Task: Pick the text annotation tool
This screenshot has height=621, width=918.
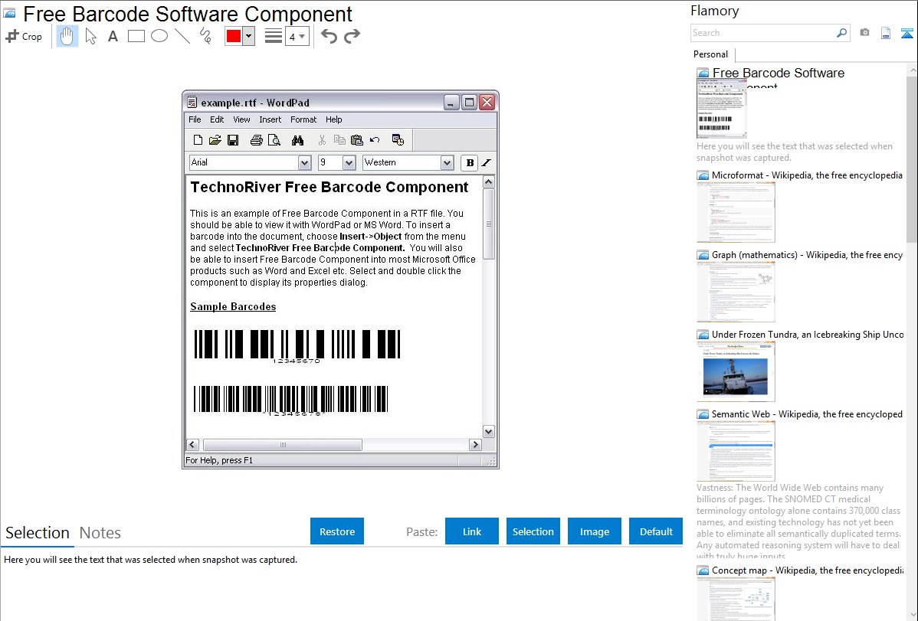Action: coord(113,36)
